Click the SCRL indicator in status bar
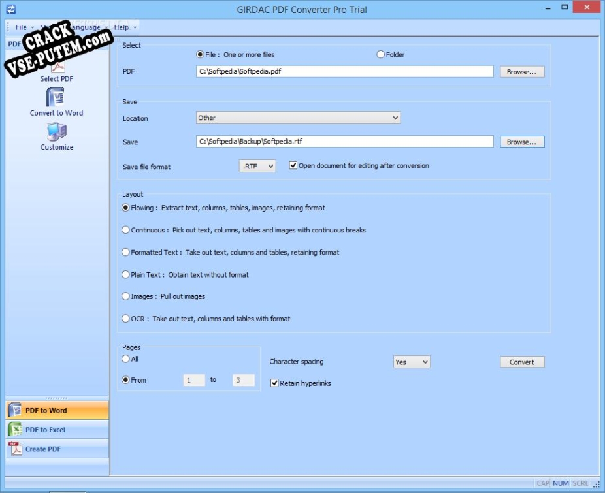The image size is (605, 493). coord(580,483)
